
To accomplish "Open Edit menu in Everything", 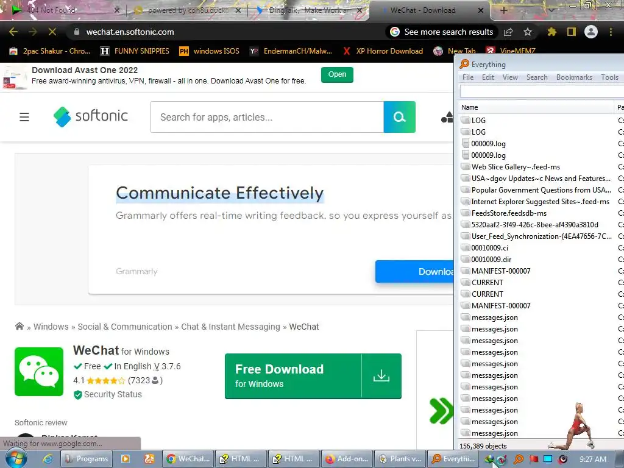I will (x=488, y=77).
